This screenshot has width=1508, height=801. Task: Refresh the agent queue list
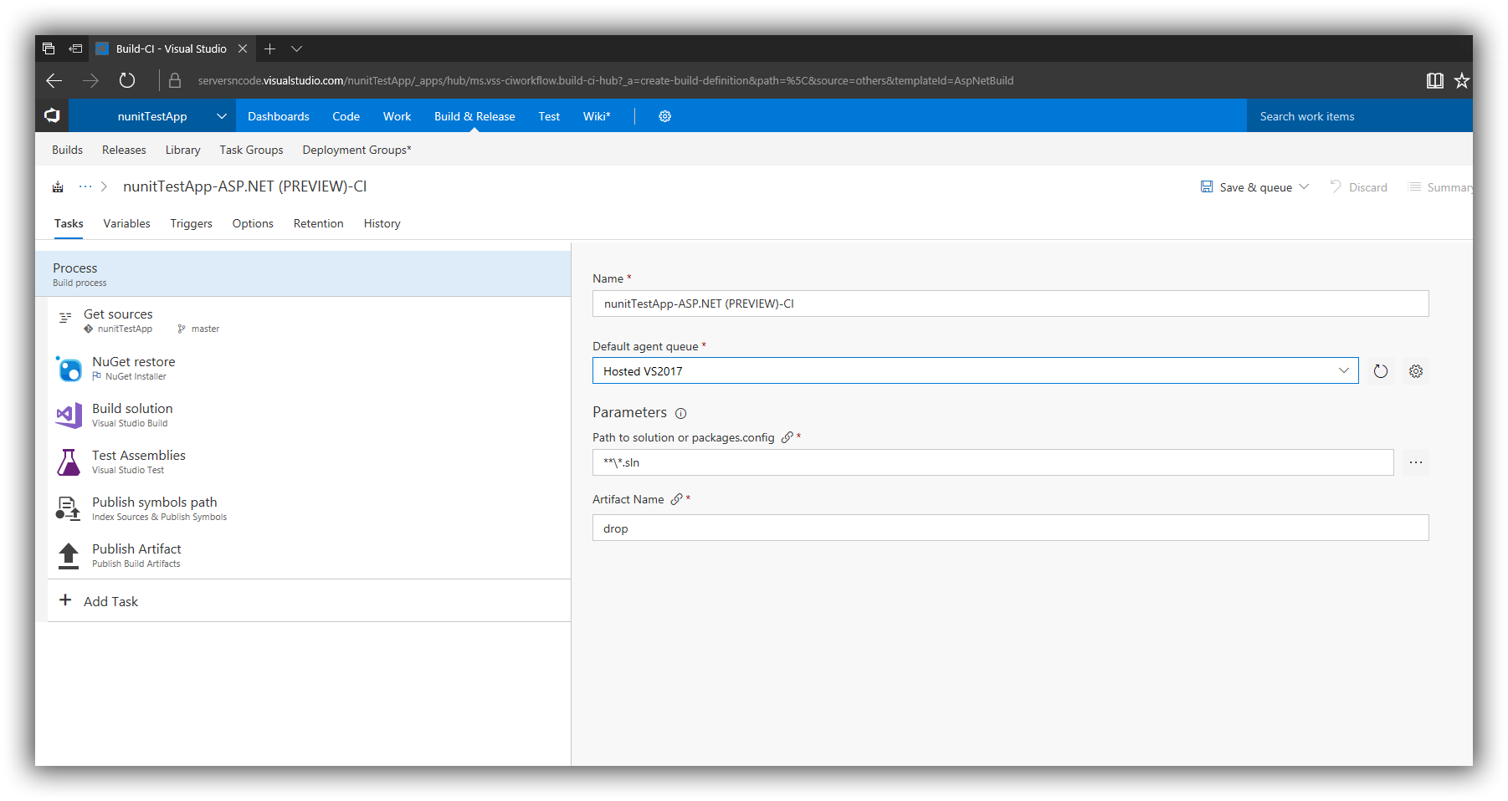pos(1381,371)
